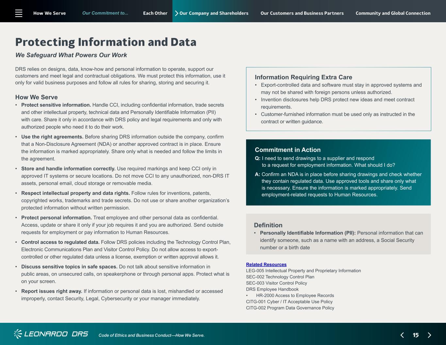This screenshot has width=446, height=345.
Task: Switch to the Each Other tab
Action: tap(155, 13)
